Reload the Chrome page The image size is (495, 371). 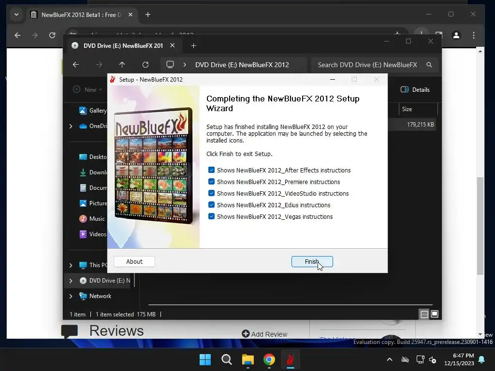(52, 35)
